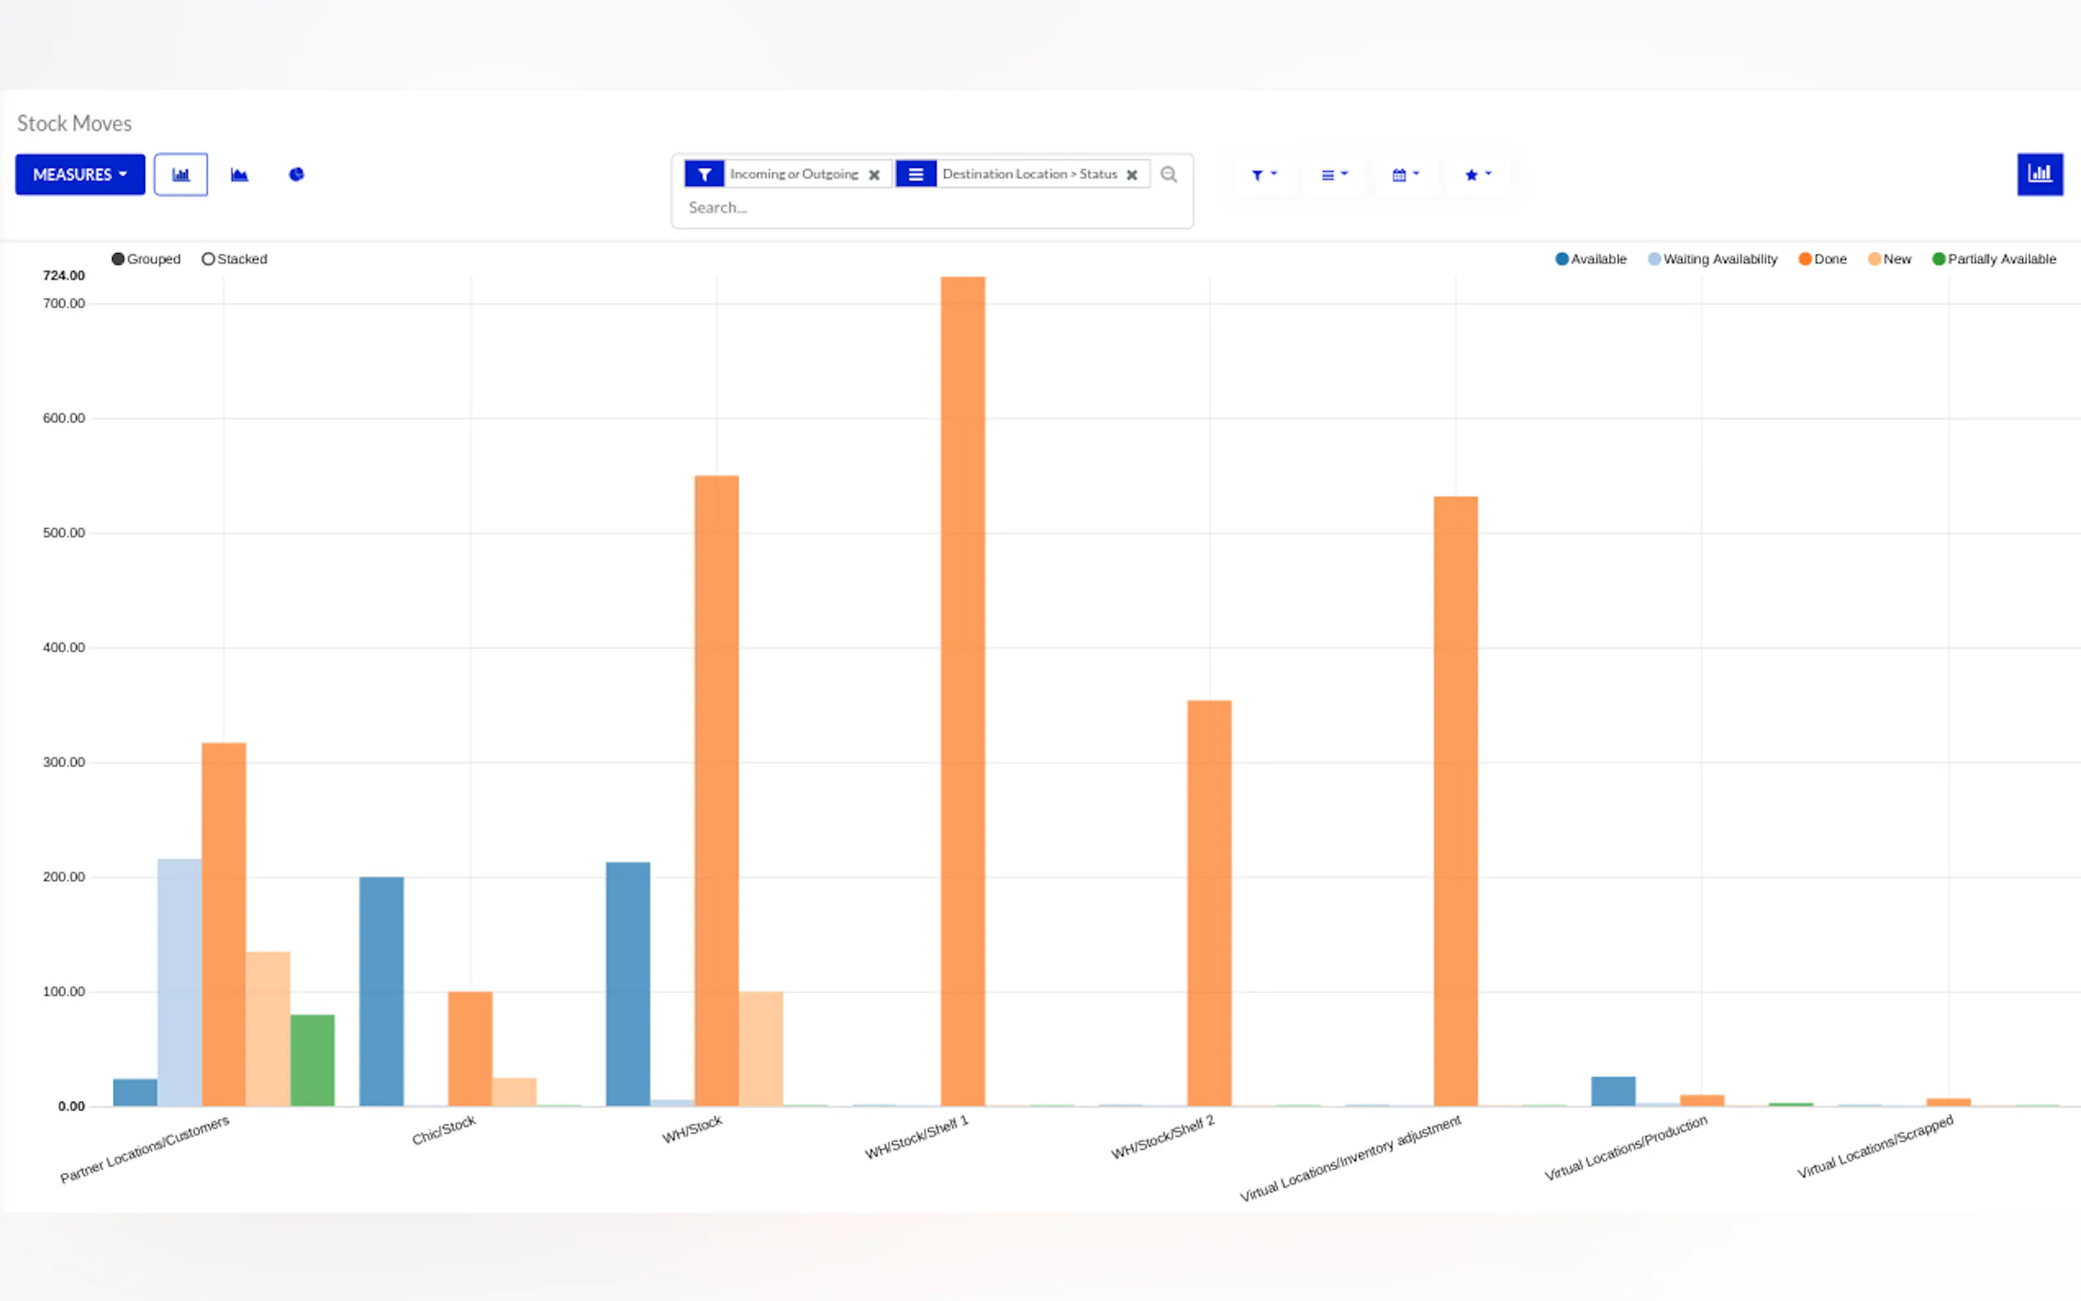This screenshot has height=1301, width=2081.
Task: Switch to line chart view
Action: click(239, 175)
